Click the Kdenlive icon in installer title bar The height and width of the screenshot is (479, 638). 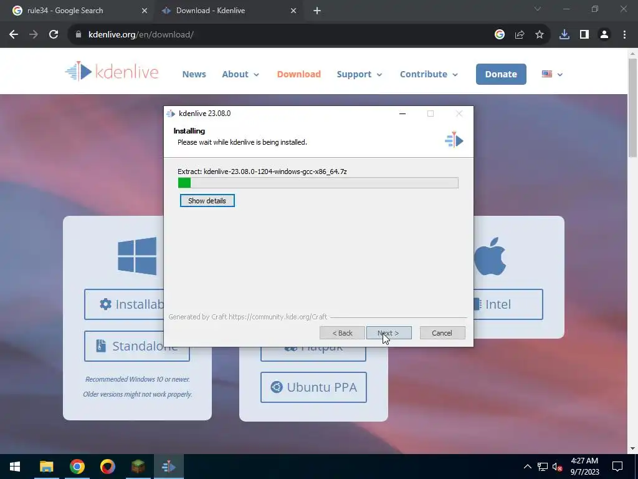[171, 114]
